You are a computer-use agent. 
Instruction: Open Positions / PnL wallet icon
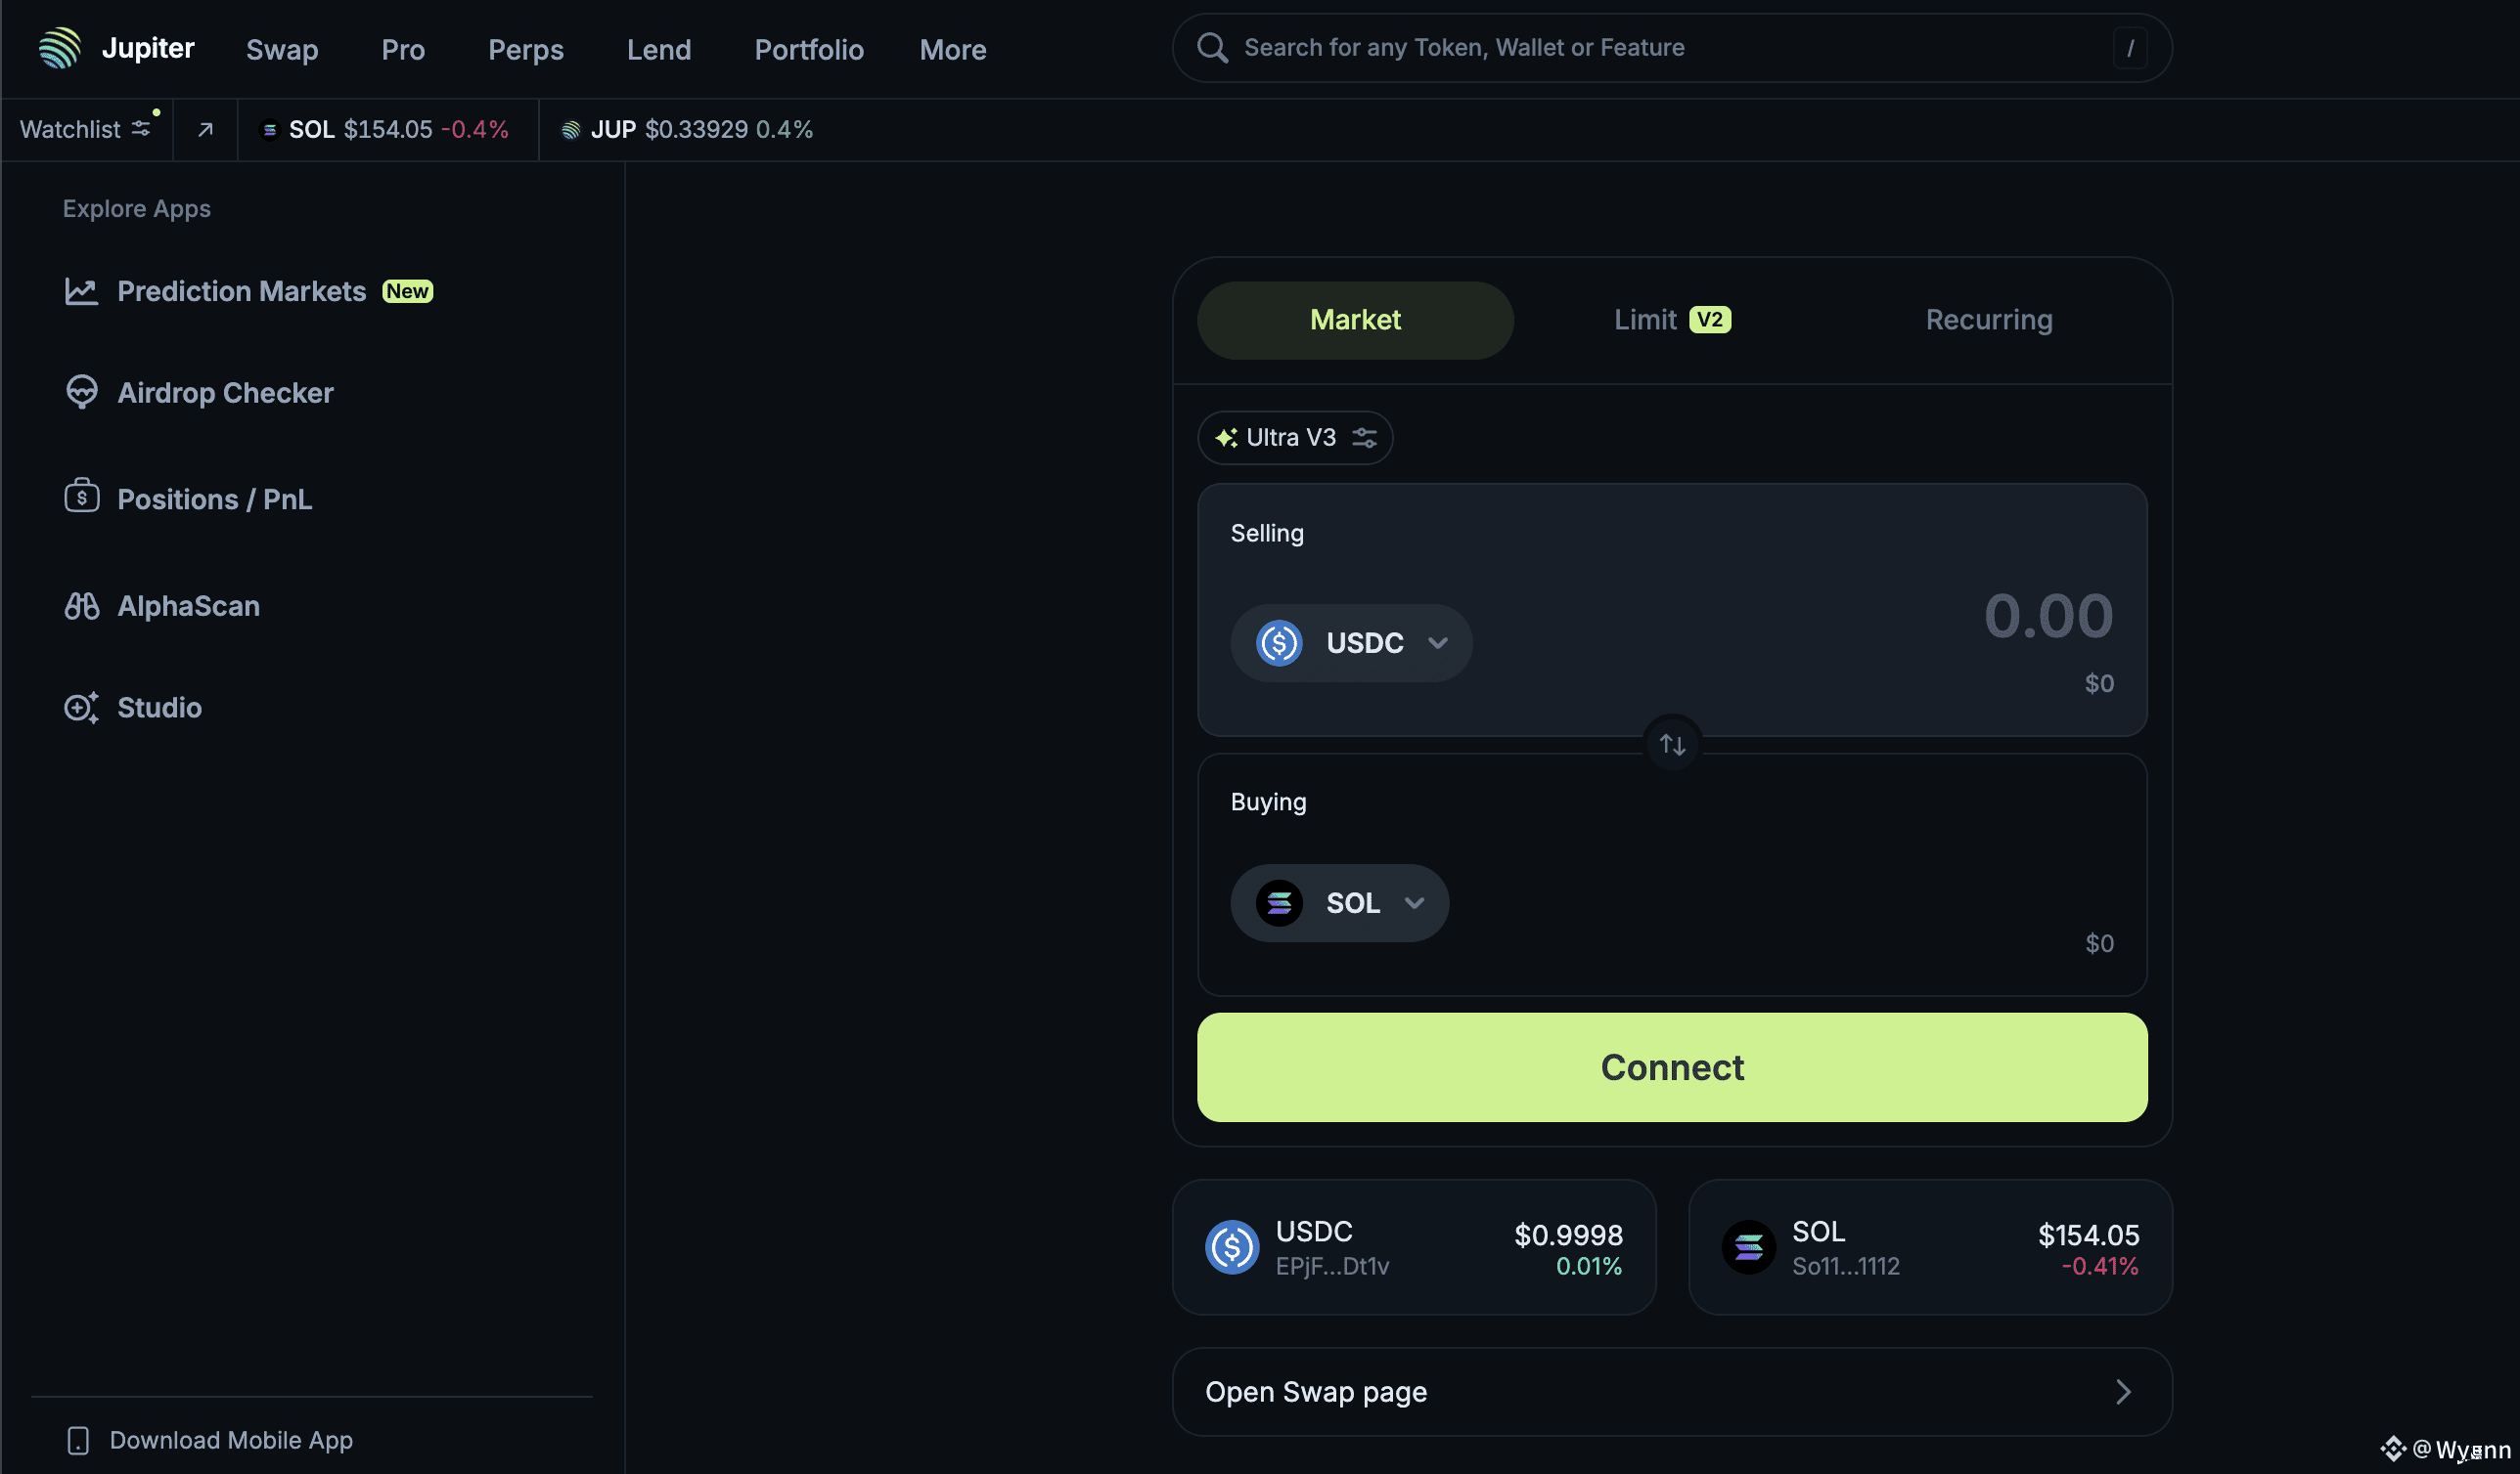coord(81,497)
